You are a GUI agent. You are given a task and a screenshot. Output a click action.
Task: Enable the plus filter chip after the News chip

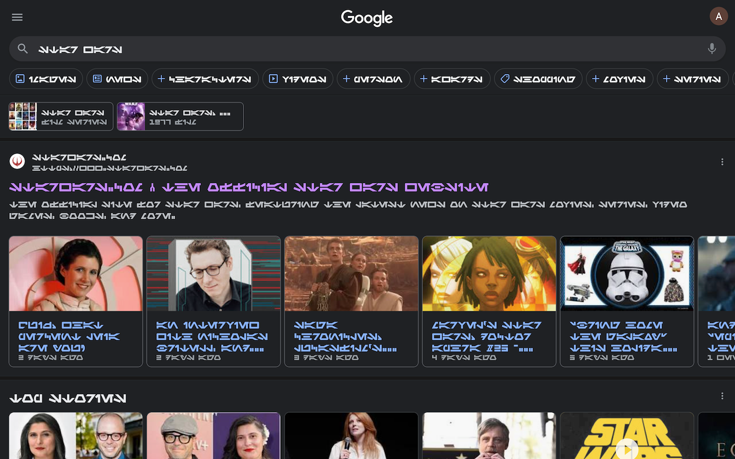(x=161, y=79)
